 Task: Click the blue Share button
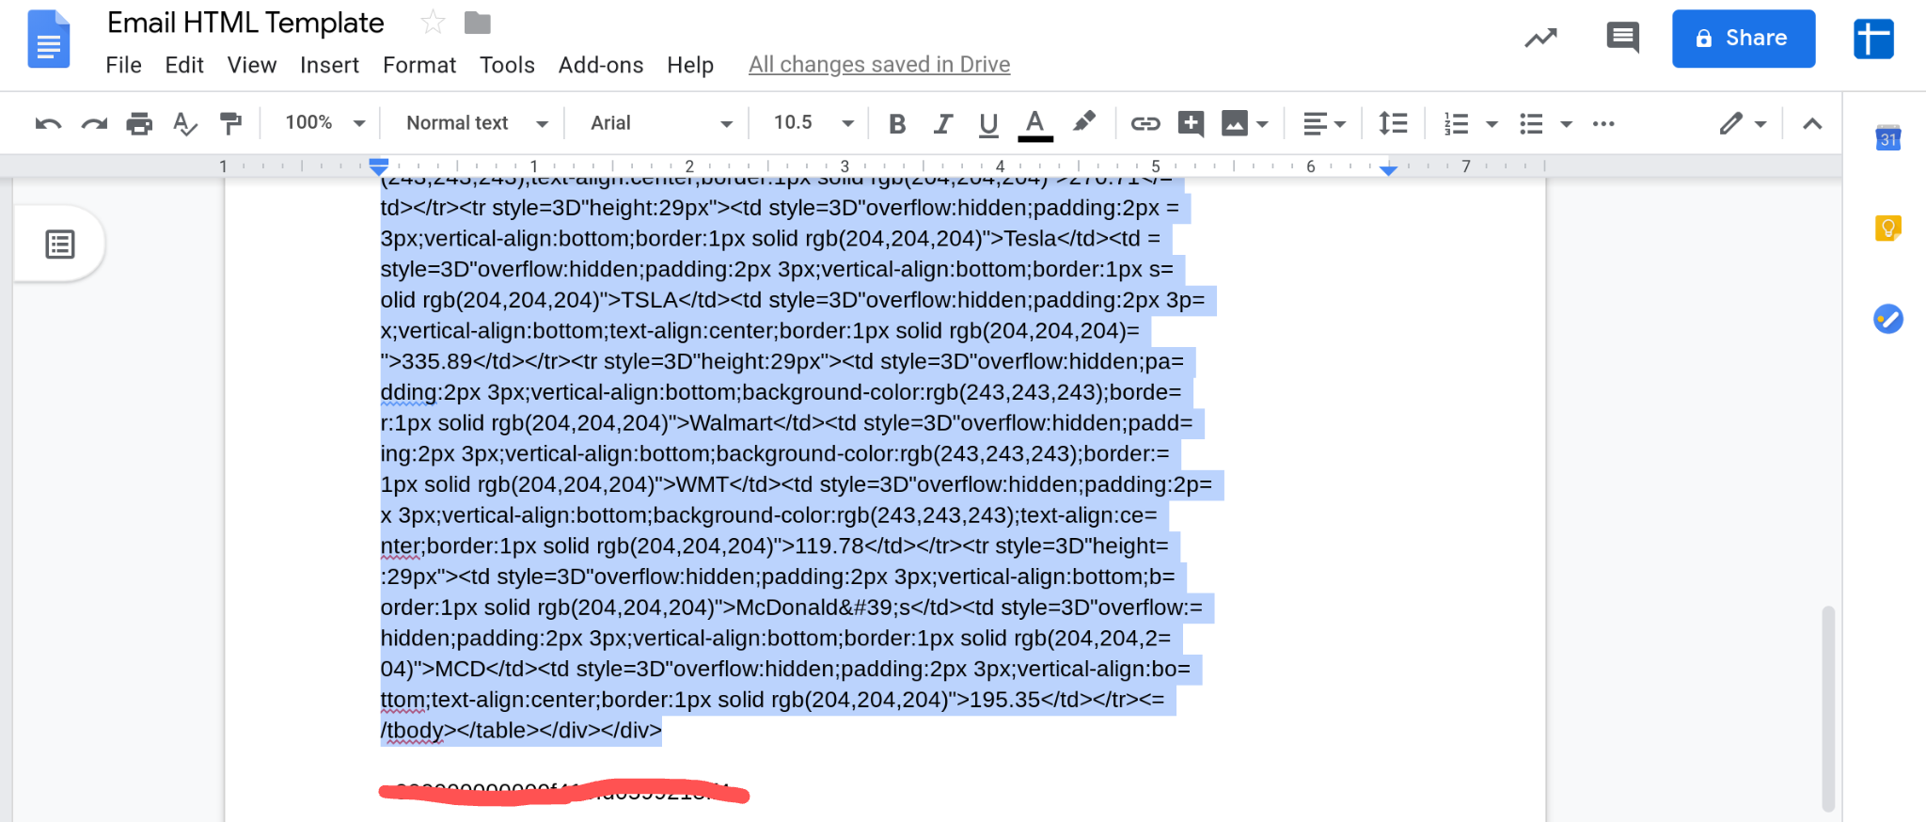[x=1743, y=39]
